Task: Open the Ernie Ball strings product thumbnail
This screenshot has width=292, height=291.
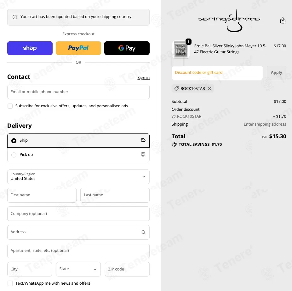Action: (181, 50)
